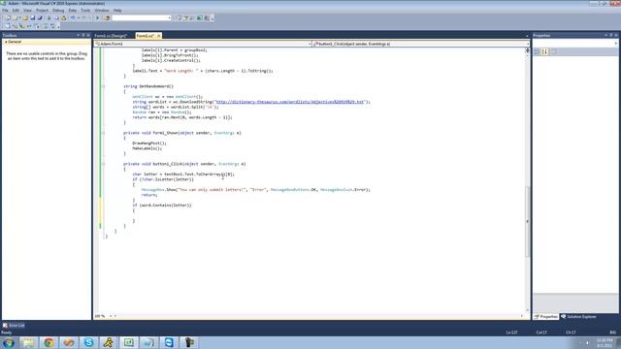Viewport: 621px width, 349px height.
Task: Click the Cut toolbar icon
Action: click(x=49, y=17)
